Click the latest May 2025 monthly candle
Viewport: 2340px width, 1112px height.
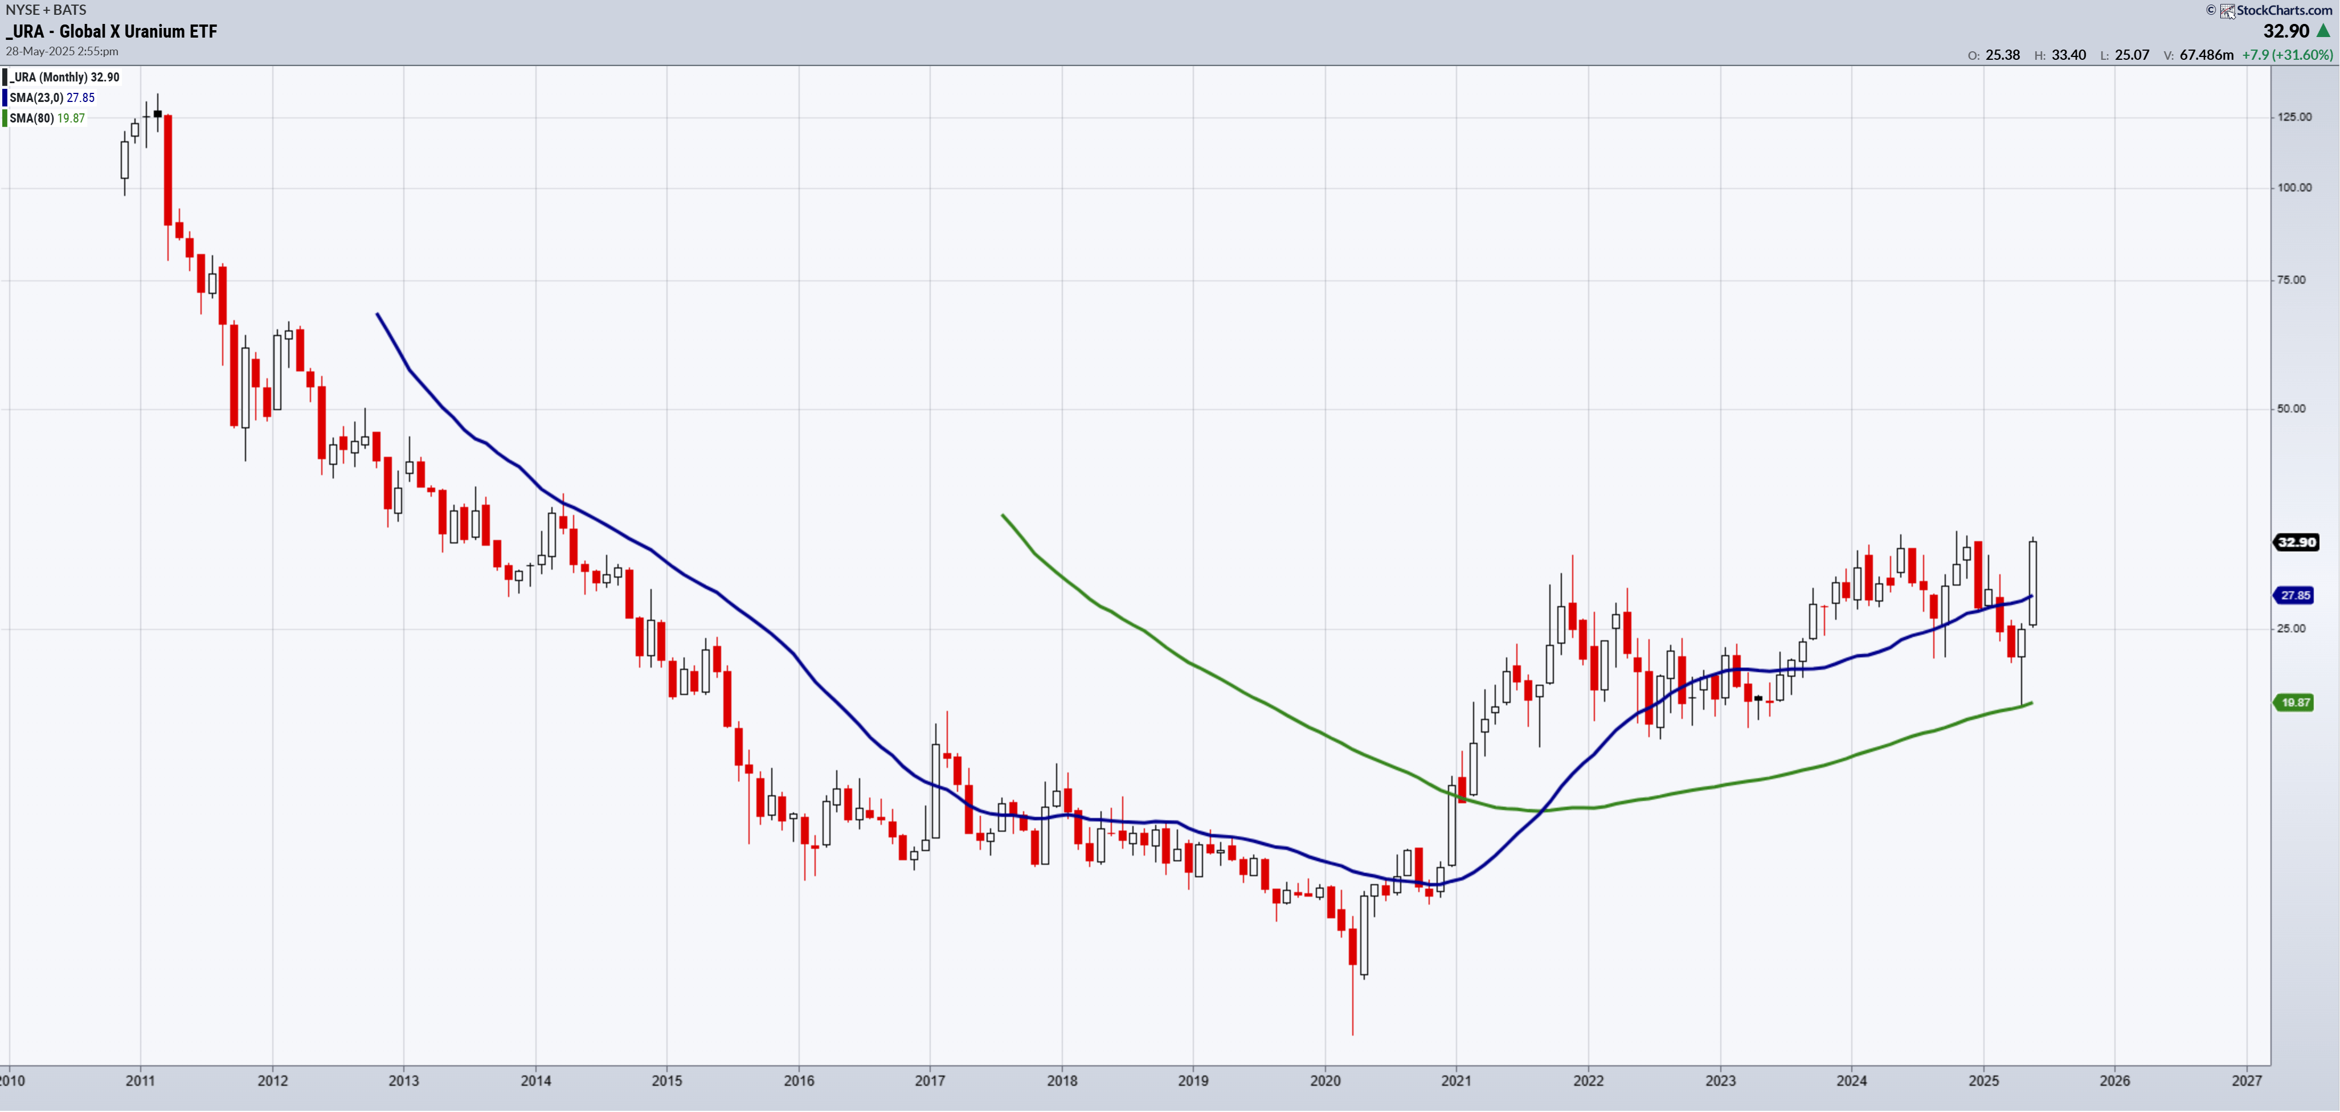pos(2032,582)
